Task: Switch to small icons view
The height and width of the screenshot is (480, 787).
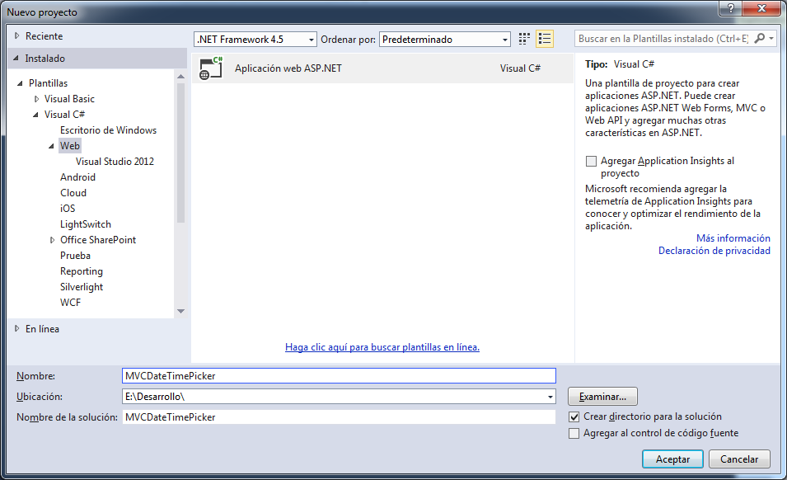Action: click(524, 38)
